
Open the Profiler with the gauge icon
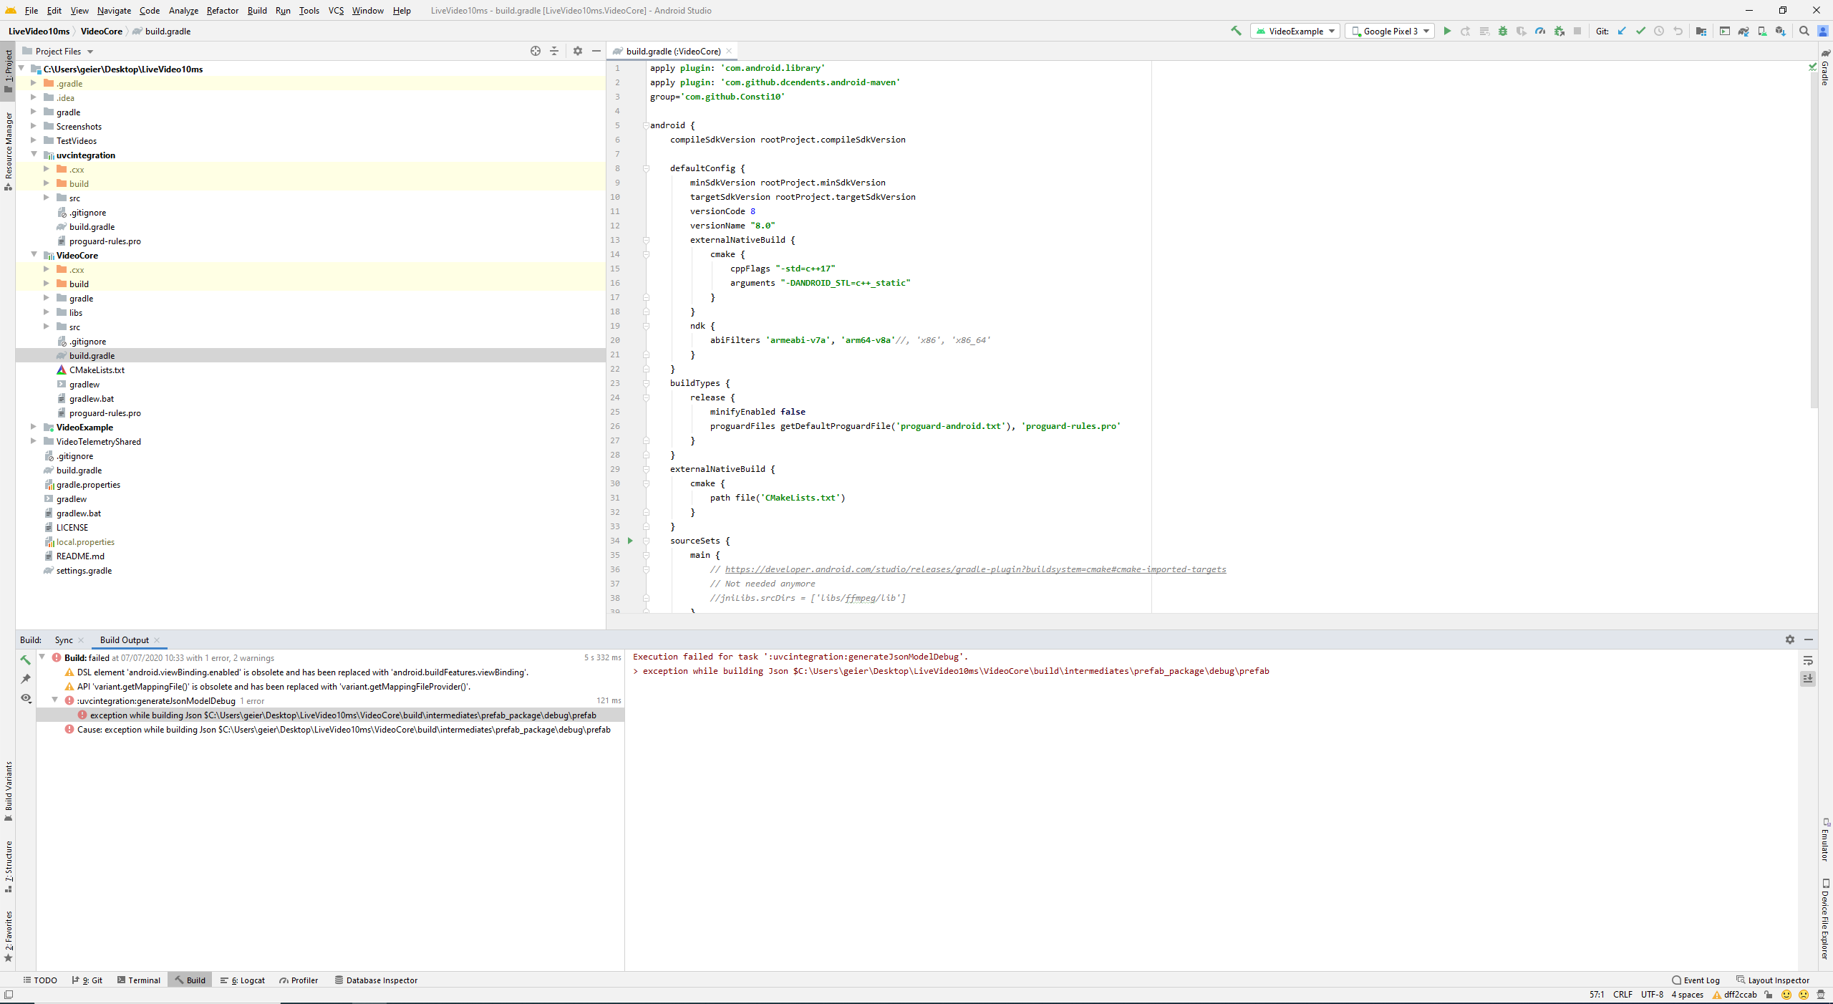click(1540, 31)
